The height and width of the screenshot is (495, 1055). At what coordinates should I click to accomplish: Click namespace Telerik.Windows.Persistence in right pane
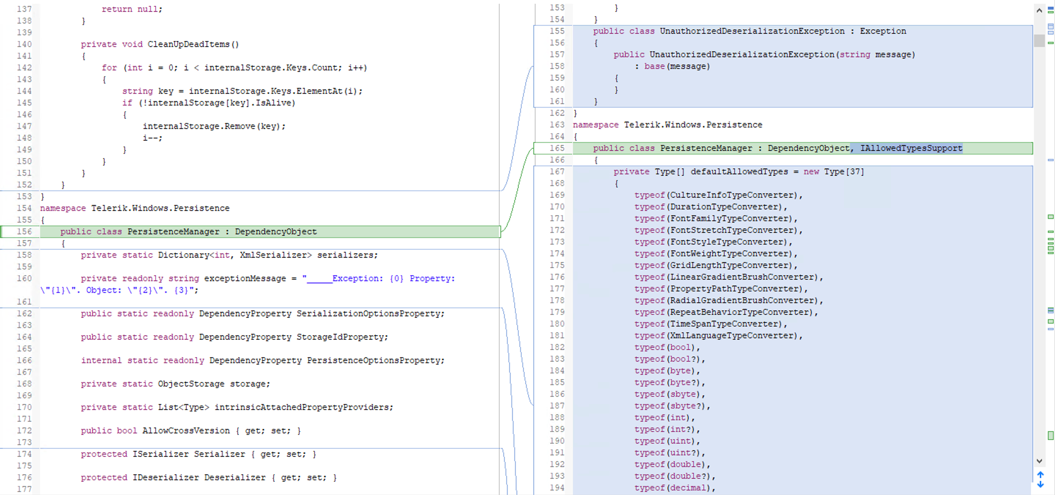click(x=667, y=125)
